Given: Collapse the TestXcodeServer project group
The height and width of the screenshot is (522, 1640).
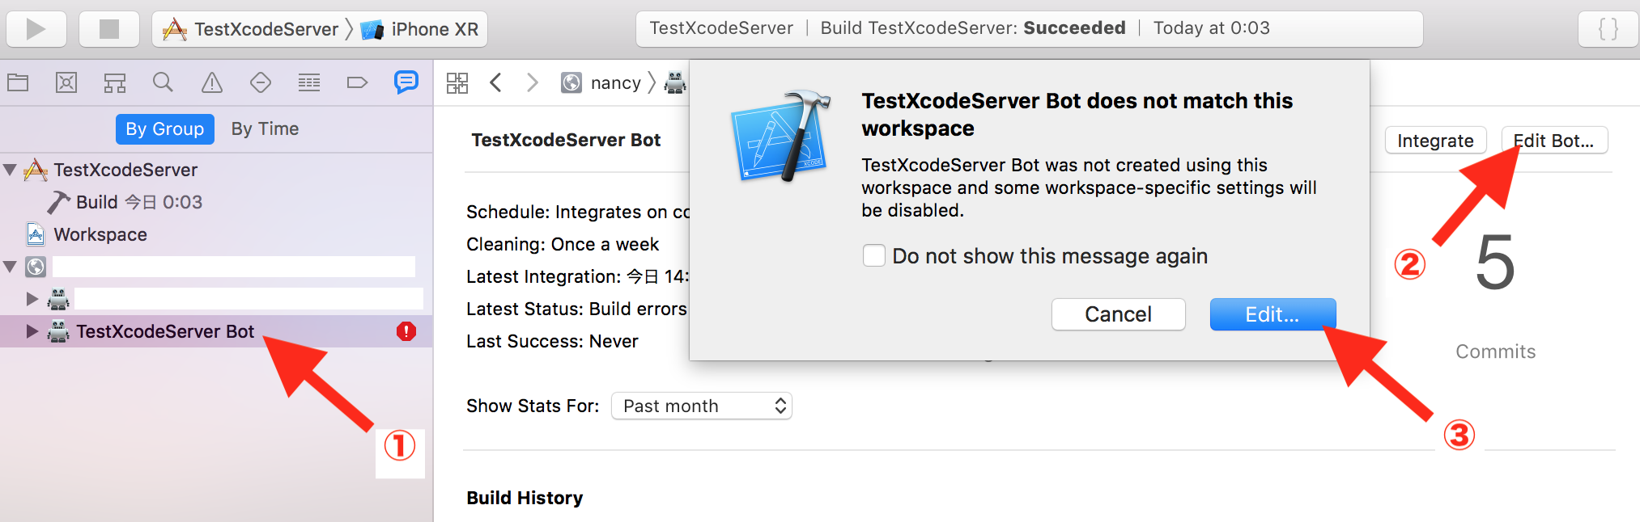Looking at the screenshot, I should (11, 170).
